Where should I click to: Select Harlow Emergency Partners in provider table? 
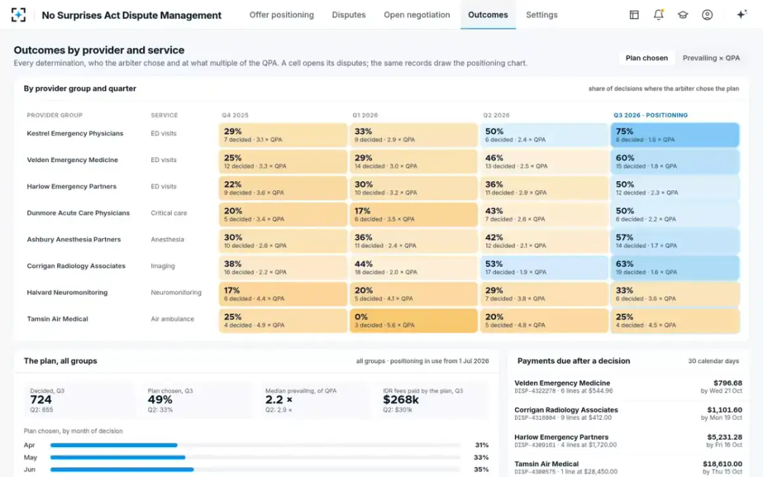click(x=72, y=186)
